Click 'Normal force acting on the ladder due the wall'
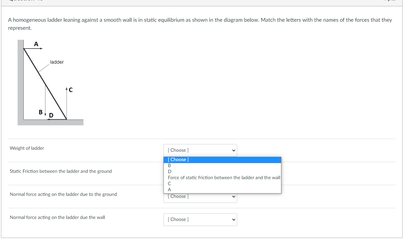409x241 pixels. pyautogui.click(x=57, y=217)
